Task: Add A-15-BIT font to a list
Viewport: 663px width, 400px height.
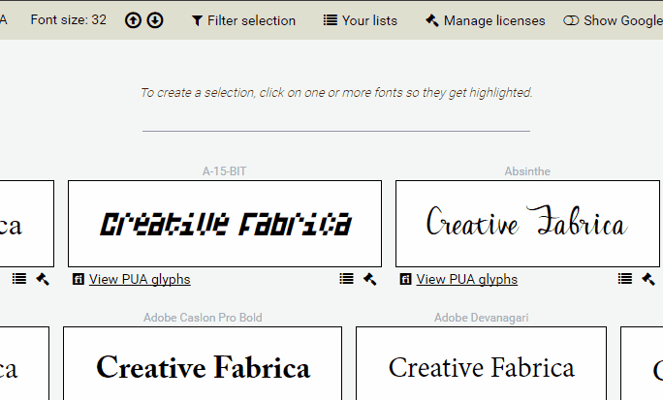Action: pos(346,279)
